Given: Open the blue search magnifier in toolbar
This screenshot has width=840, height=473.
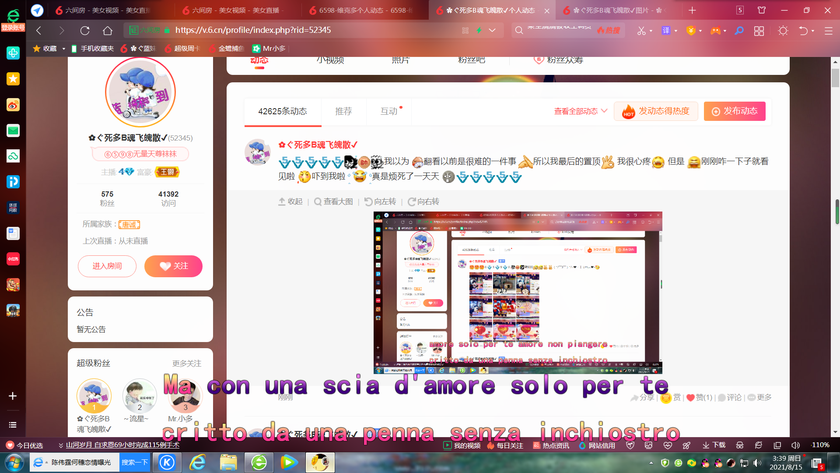Looking at the screenshot, I should [739, 31].
